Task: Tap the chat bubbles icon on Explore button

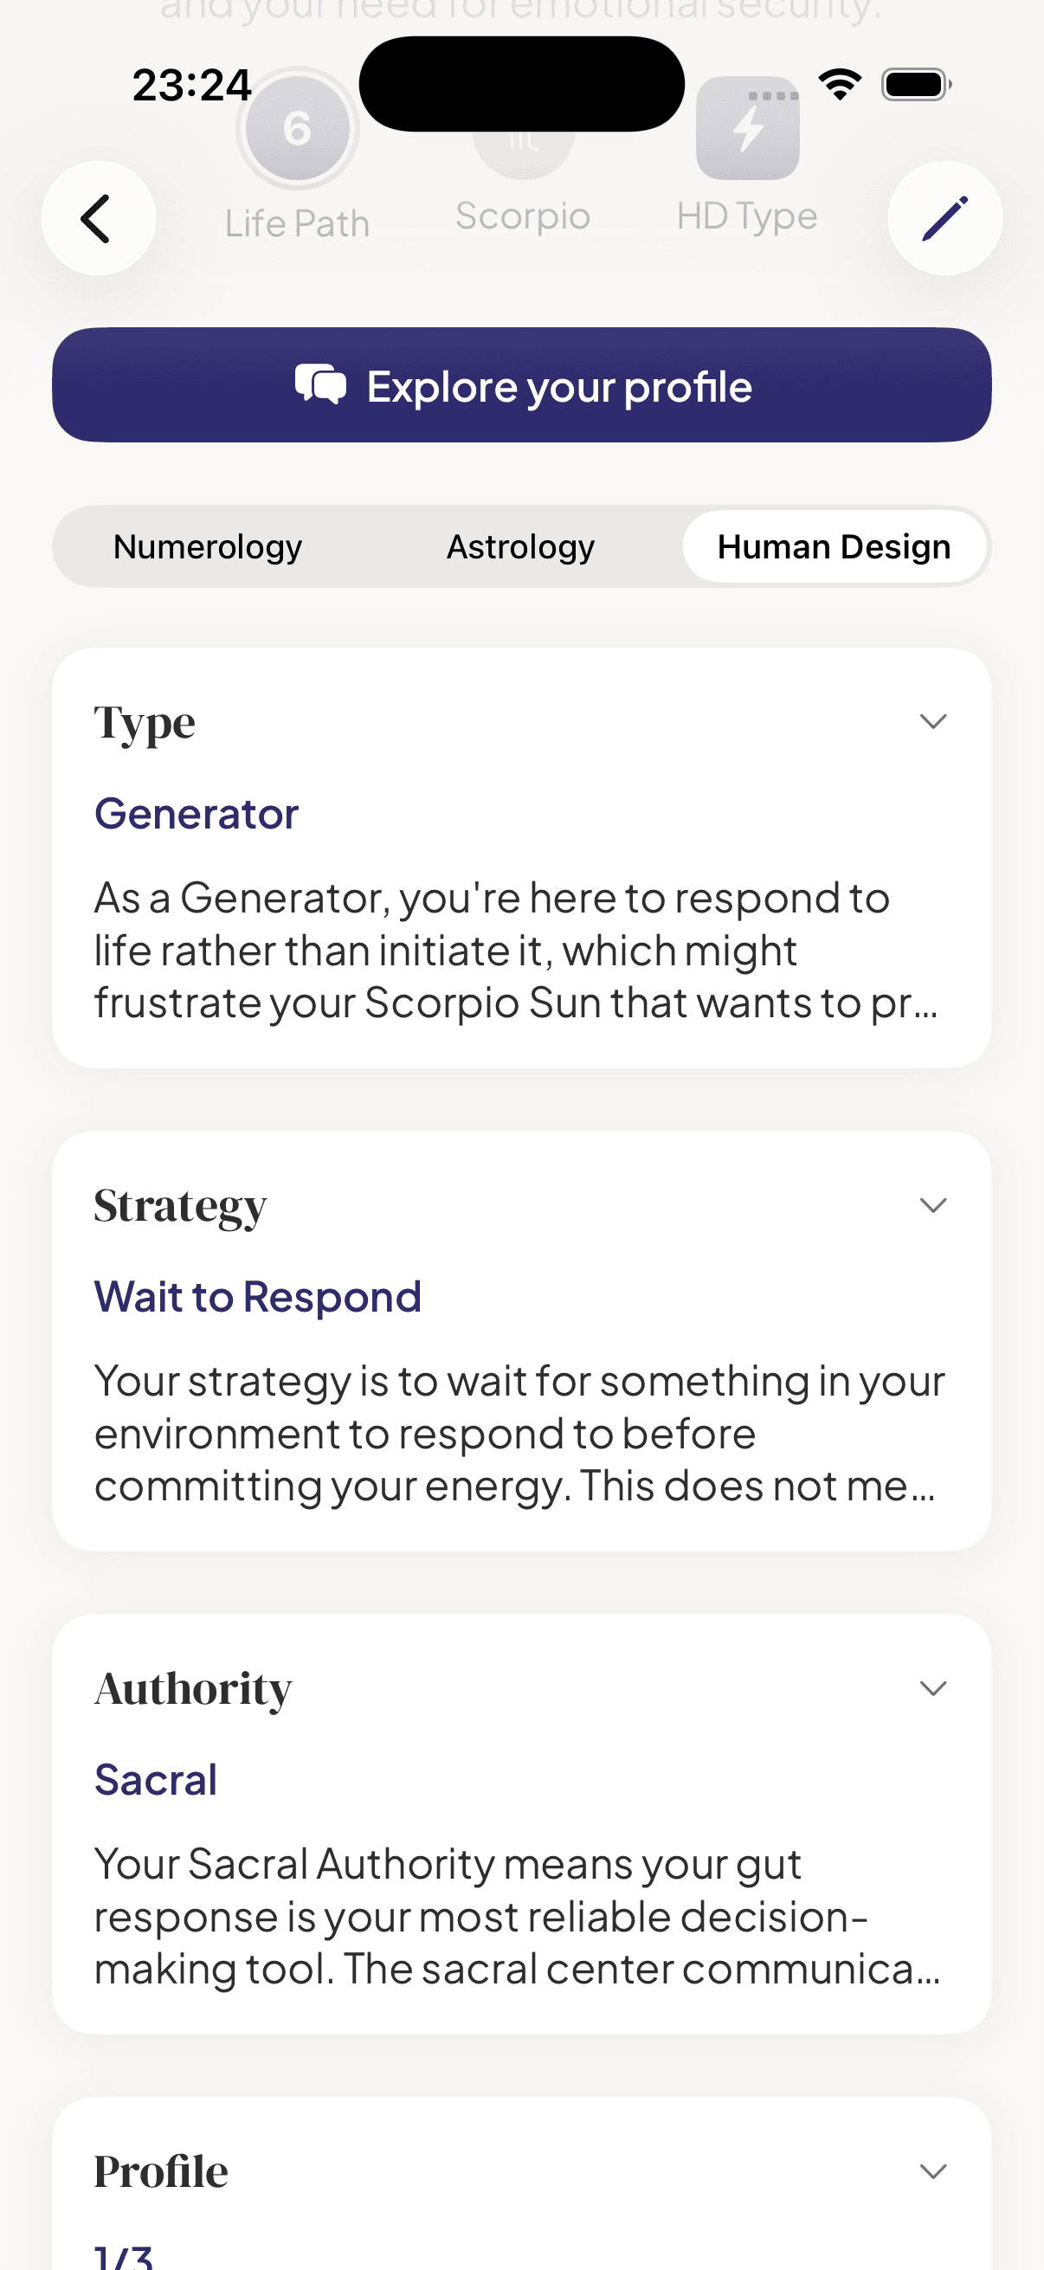Action: (x=320, y=385)
